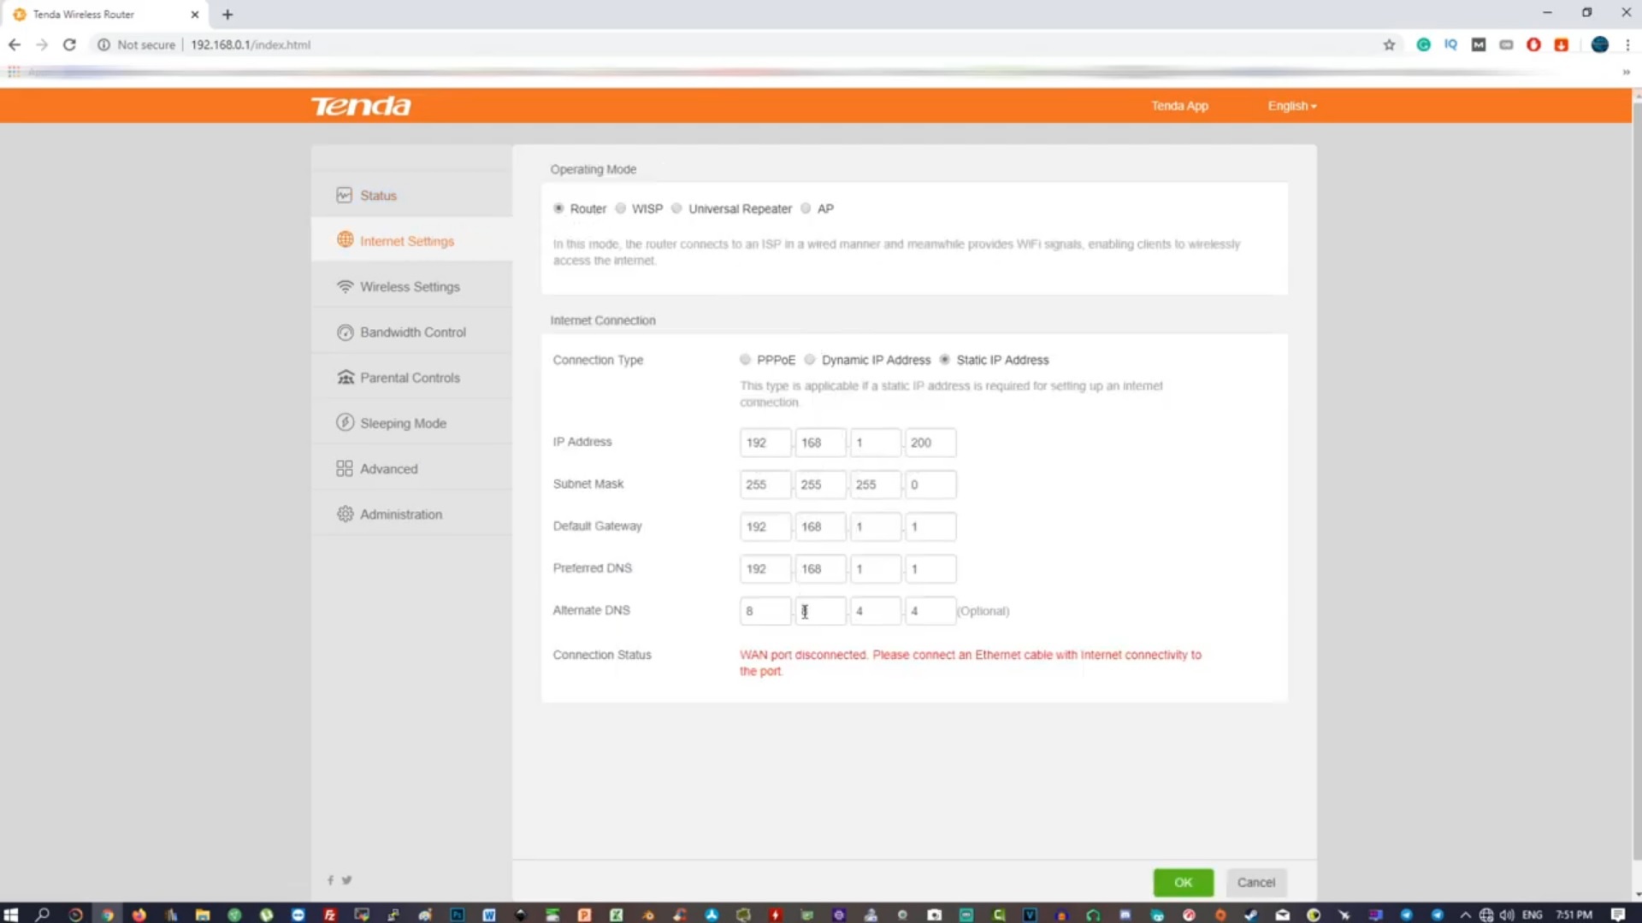Viewport: 1642px width, 923px height.
Task: Click the Sleeping Mode icon
Action: pos(344,423)
